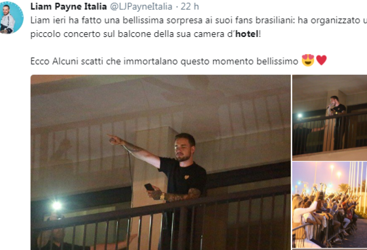
Task: Click the smartphone held in the main photo
Action: click(x=149, y=187)
